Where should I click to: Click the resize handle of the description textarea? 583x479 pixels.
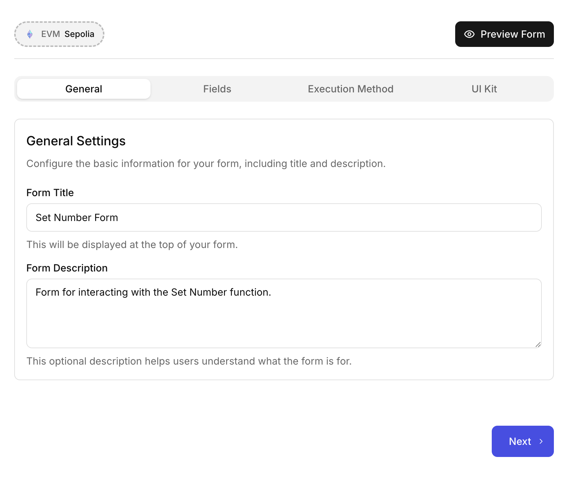click(539, 344)
